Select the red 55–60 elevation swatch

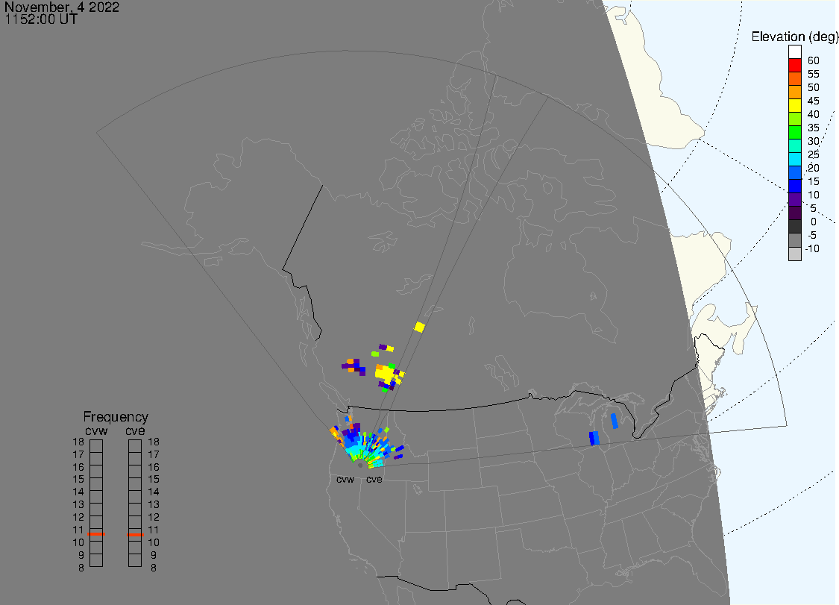(794, 66)
